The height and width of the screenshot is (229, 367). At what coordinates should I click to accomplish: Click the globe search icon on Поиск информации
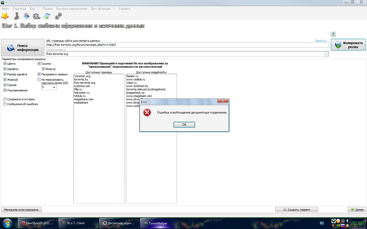pos(11,48)
